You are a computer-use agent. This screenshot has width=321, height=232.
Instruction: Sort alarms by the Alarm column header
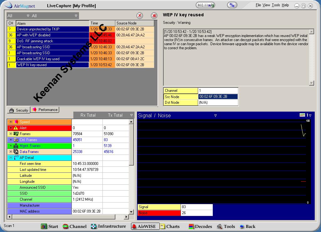pyautogui.click(x=52, y=23)
